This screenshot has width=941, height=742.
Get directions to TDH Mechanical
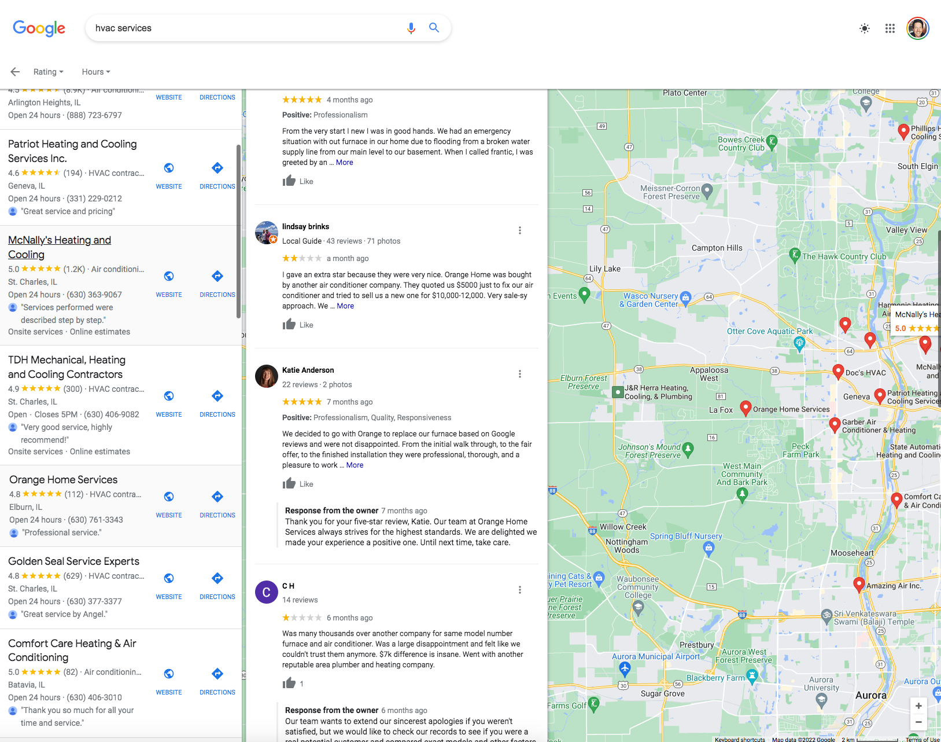[x=217, y=403]
